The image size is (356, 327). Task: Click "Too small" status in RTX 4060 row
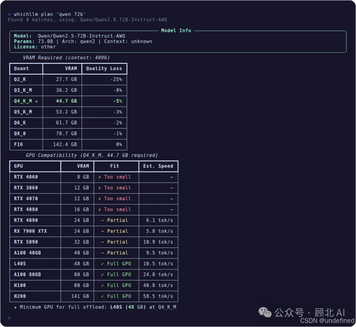point(114,177)
